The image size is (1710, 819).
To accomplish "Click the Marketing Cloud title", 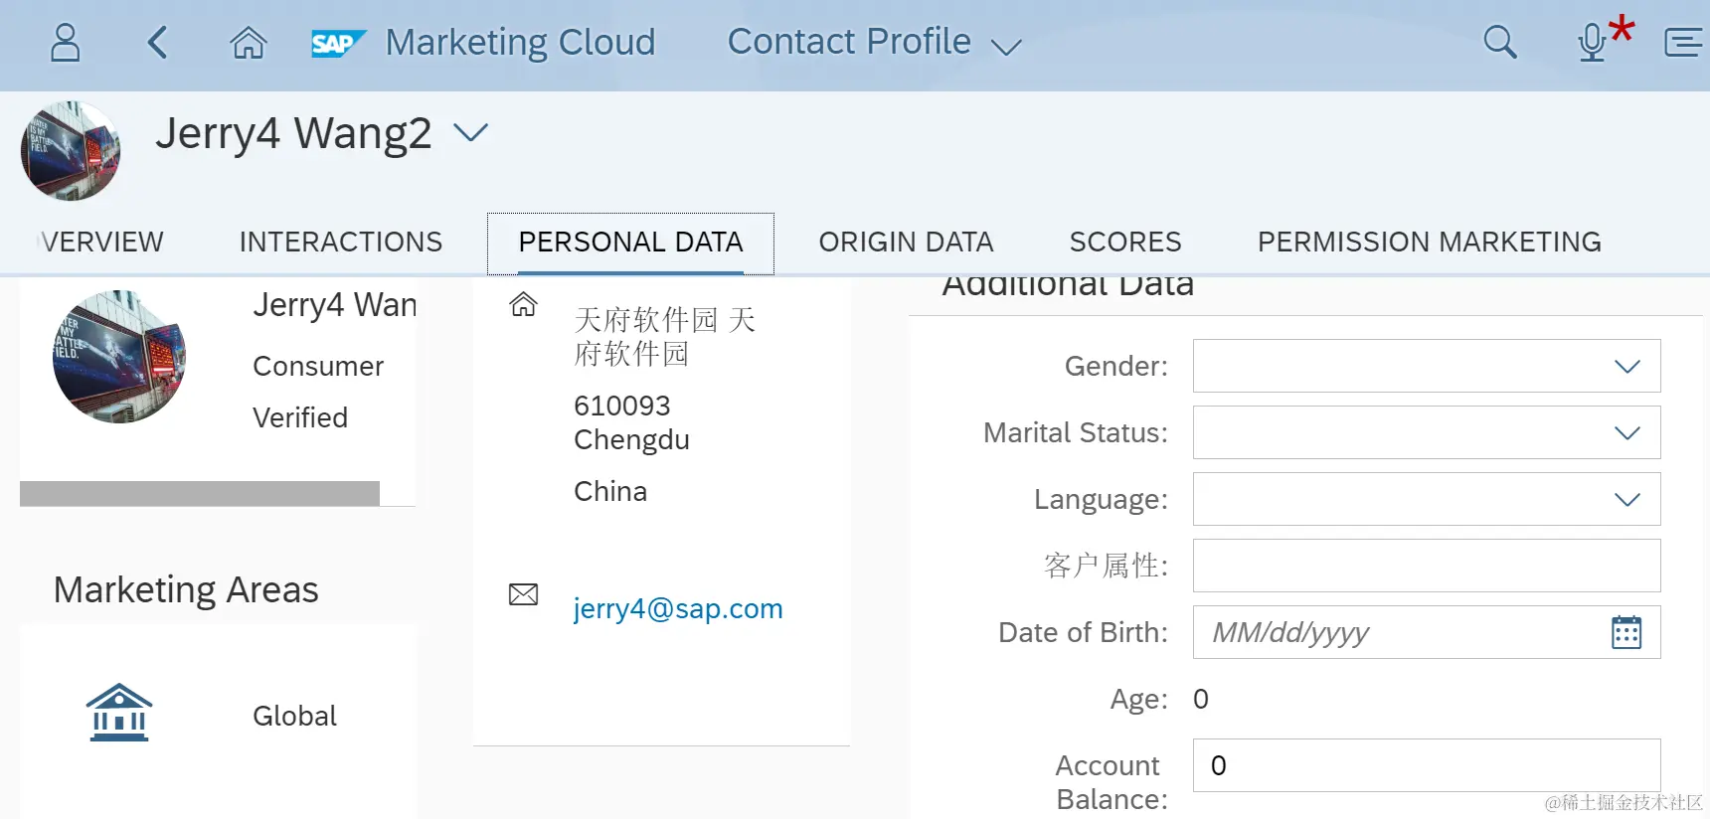I will (520, 42).
